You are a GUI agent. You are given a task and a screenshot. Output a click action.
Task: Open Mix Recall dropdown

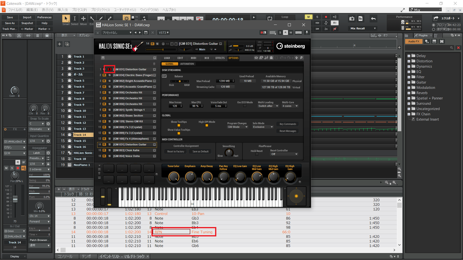coord(363,29)
